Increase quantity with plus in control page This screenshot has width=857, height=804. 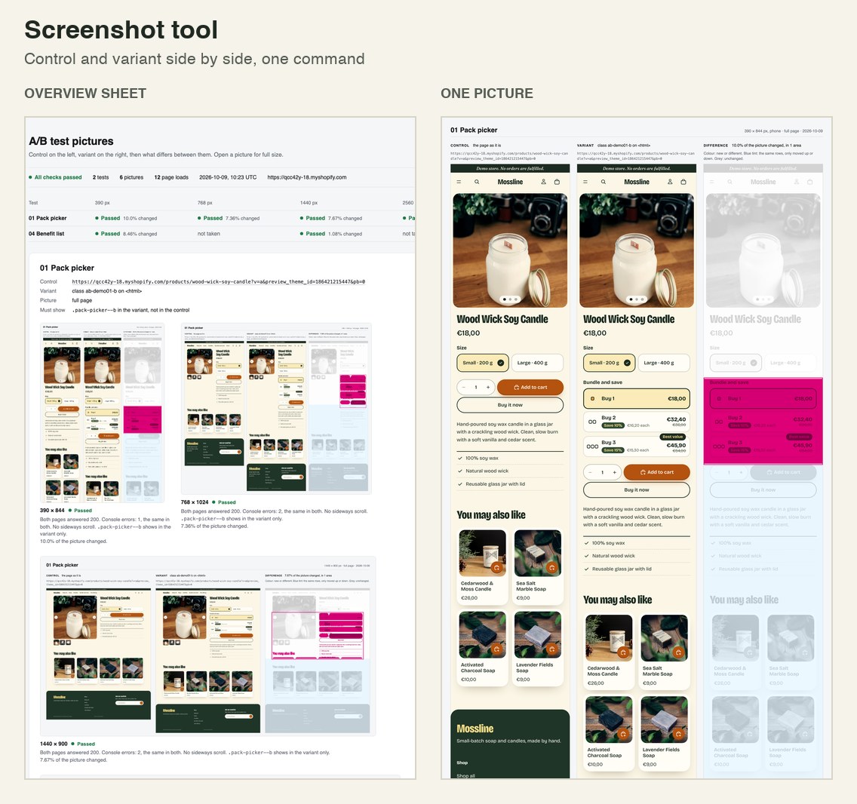pos(488,387)
